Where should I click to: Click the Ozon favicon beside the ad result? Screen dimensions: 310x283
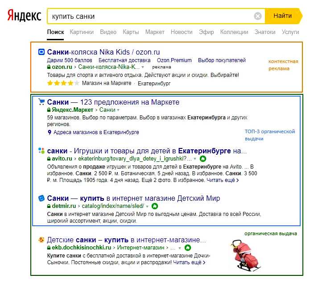pos(41,52)
